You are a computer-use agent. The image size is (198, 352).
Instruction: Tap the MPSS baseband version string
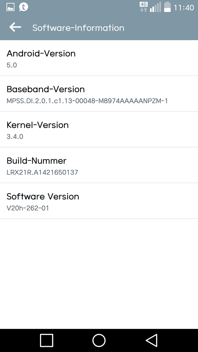click(x=87, y=101)
